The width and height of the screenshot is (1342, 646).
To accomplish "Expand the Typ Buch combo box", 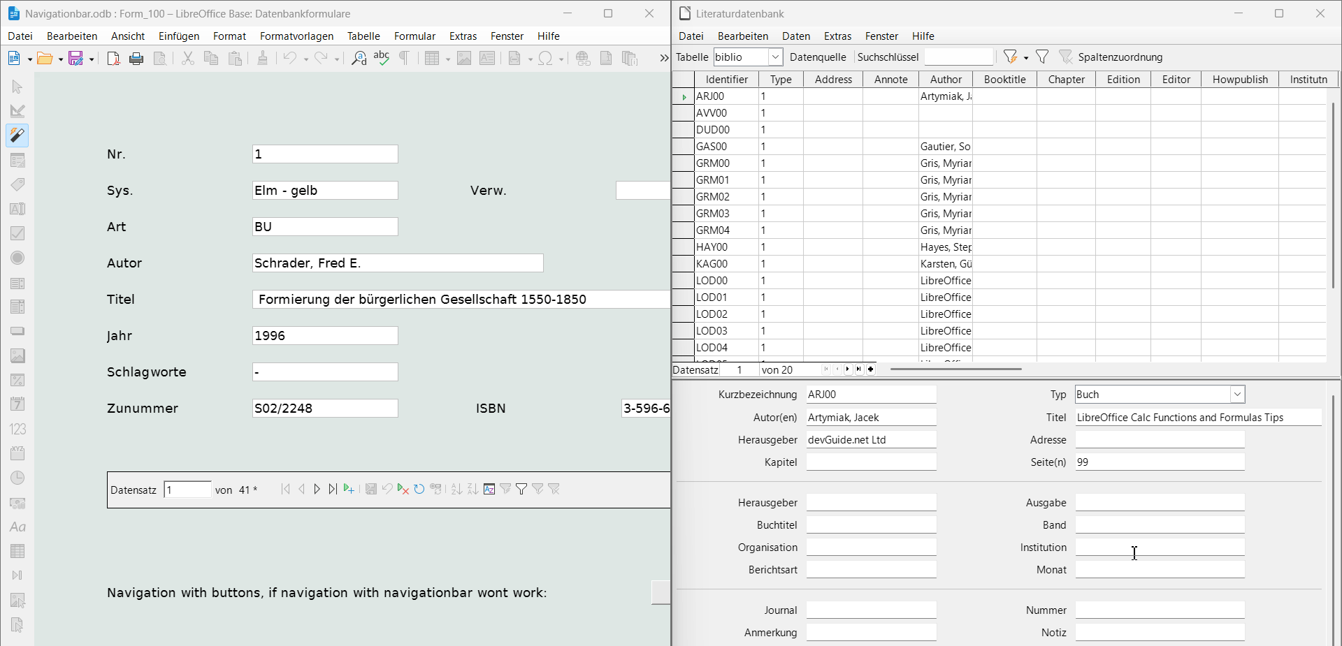I will pyautogui.click(x=1237, y=395).
